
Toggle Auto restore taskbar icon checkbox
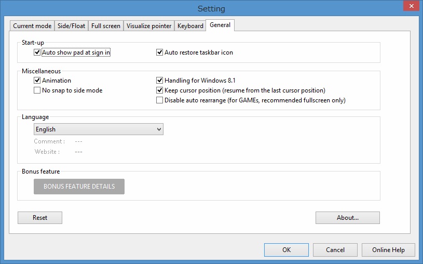[x=160, y=52]
